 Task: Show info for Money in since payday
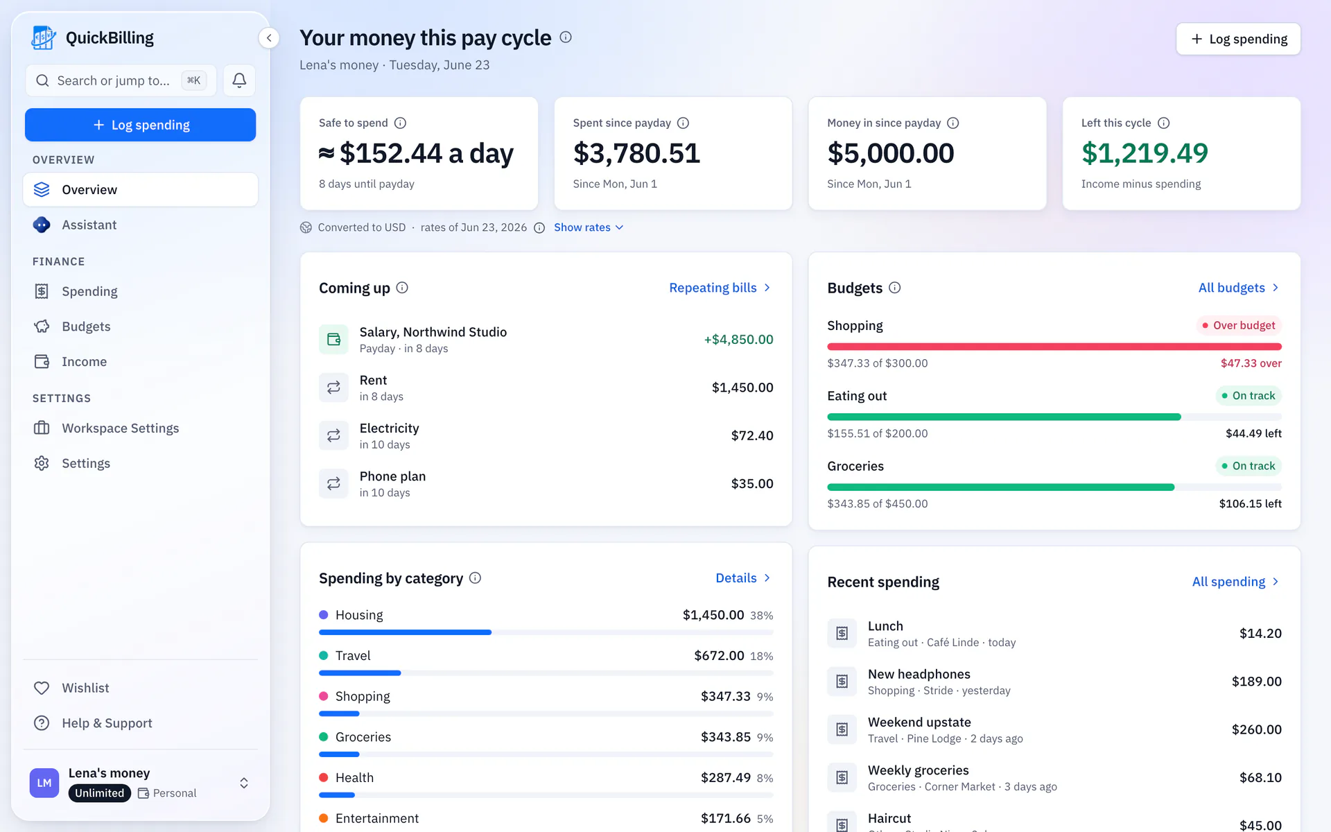[x=953, y=123]
